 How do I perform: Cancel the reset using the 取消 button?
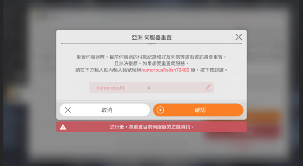[x=105, y=110]
